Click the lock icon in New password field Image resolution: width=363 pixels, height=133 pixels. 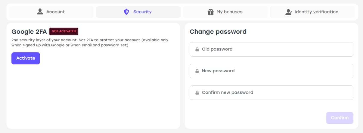(x=197, y=71)
